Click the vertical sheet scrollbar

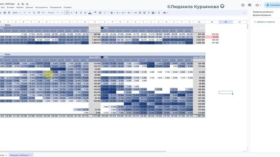coord(248,27)
